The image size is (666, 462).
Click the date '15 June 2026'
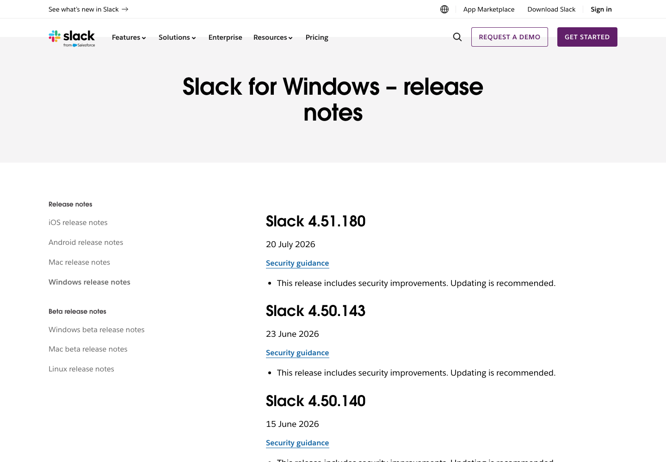292,424
